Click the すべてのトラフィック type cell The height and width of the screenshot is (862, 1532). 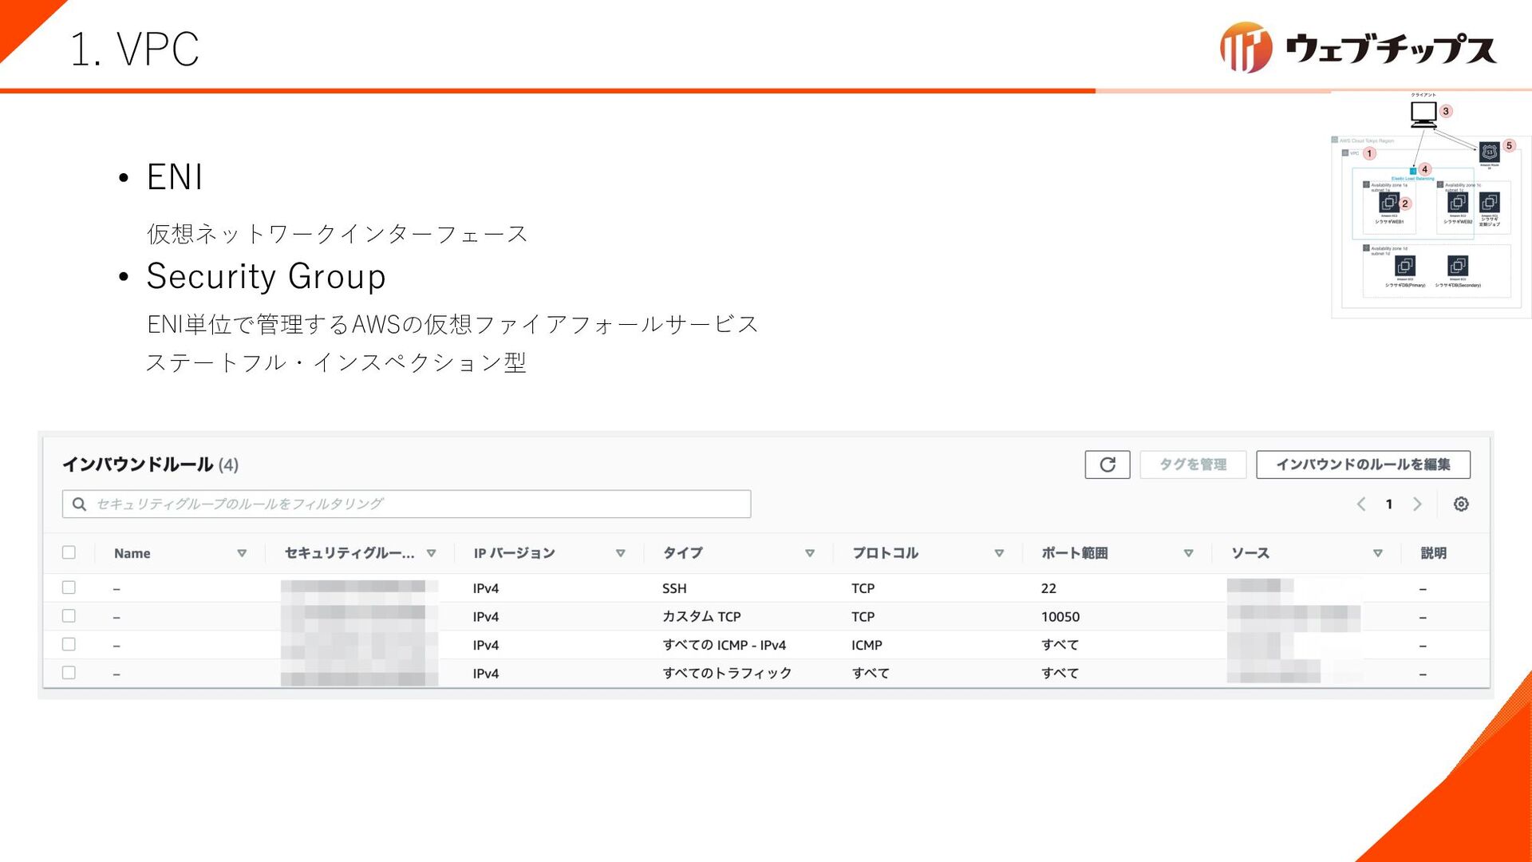pyautogui.click(x=727, y=674)
